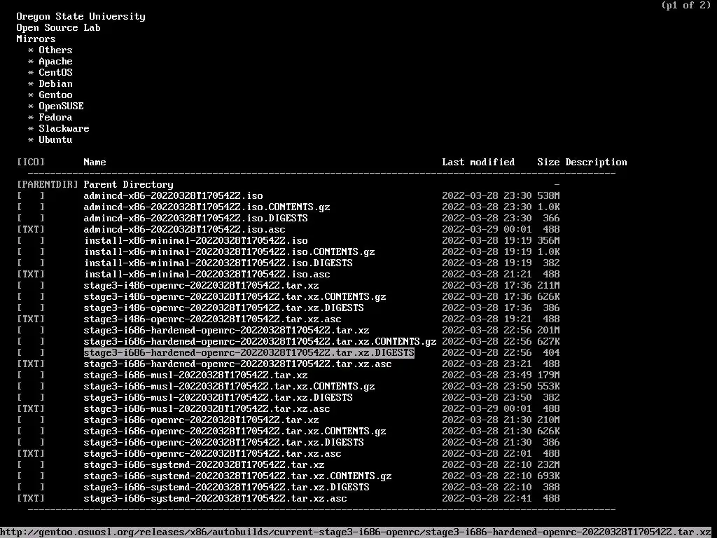717x538 pixels.
Task: Select stage3-i686-hardened-openrc tar.xz link
Action: pyautogui.click(x=226, y=331)
